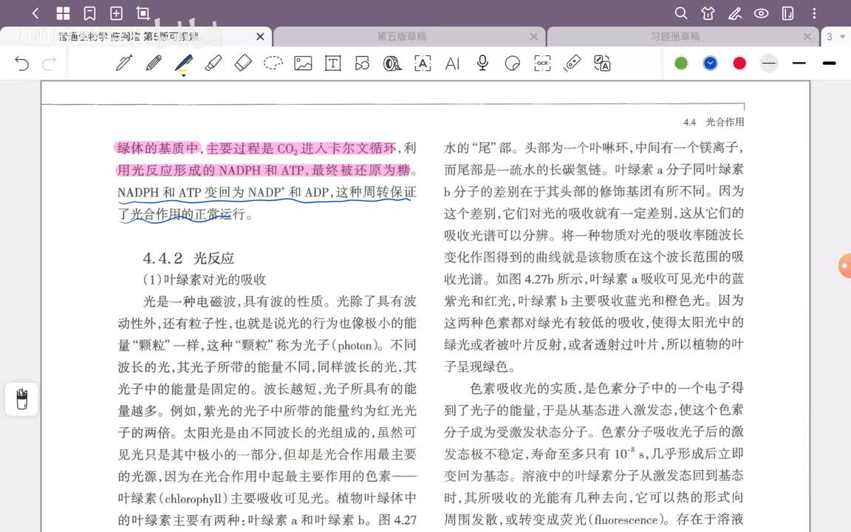Choose the thinnest stroke width

[x=768, y=64]
